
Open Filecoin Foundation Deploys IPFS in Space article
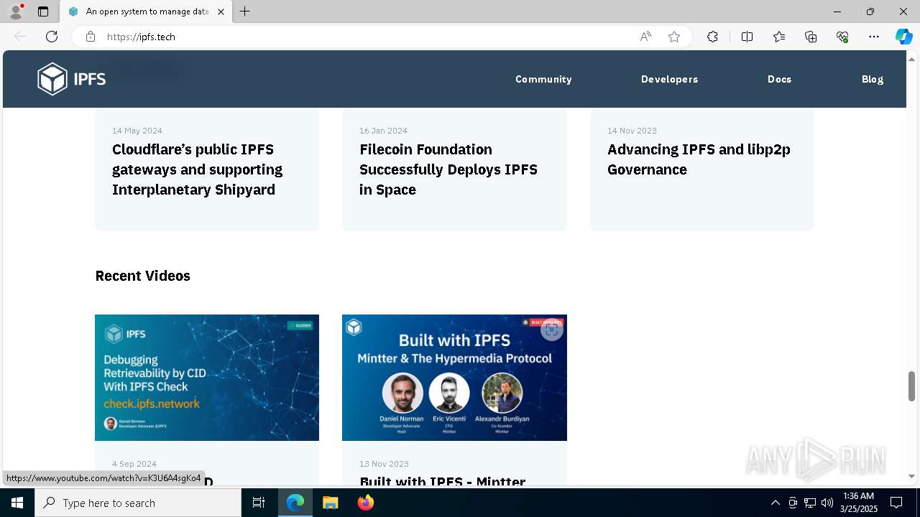(448, 169)
